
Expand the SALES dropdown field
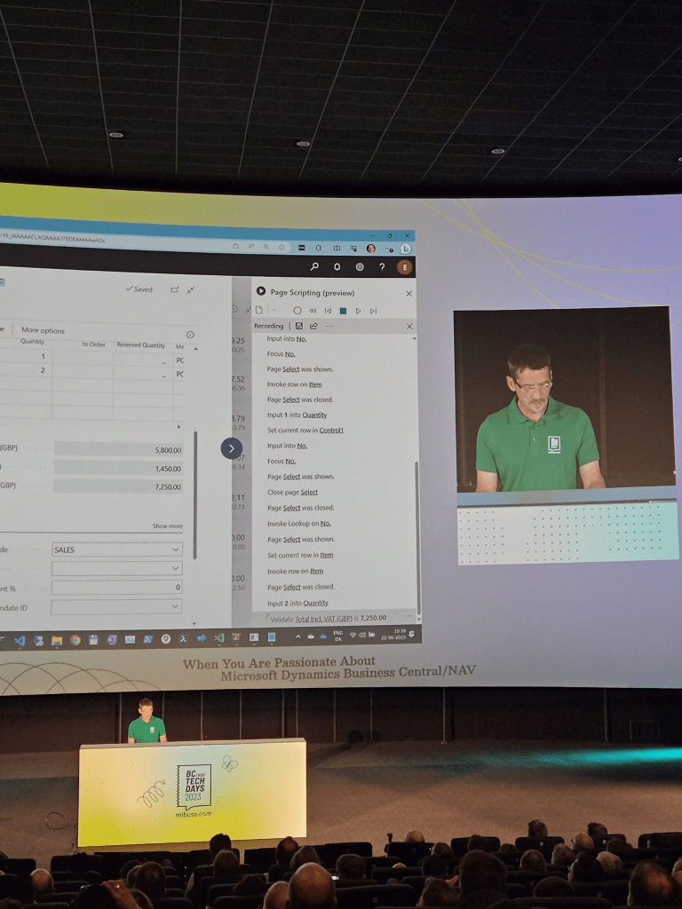click(x=175, y=549)
